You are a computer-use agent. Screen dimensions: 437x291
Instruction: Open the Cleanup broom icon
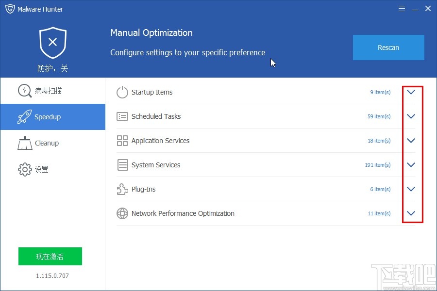(x=24, y=143)
